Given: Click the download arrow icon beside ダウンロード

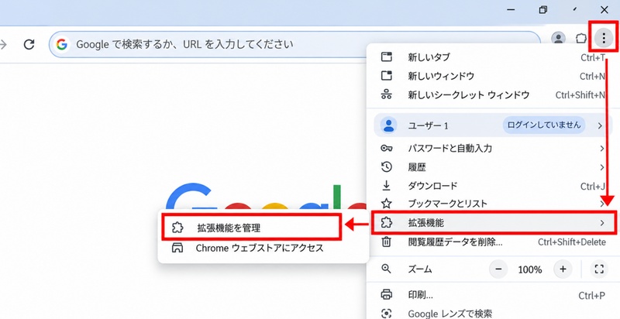Looking at the screenshot, I should click(x=386, y=185).
